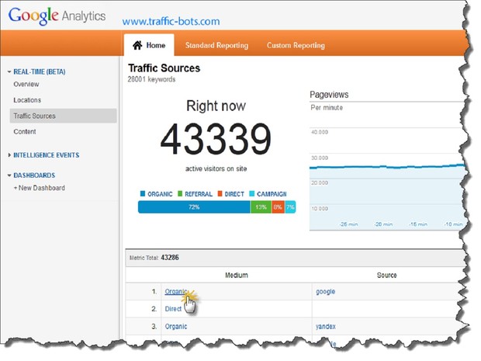Image resolution: width=481 pixels, height=361 pixels.
Task: Click the ORGANIC legend label
Action: pyautogui.click(x=160, y=194)
